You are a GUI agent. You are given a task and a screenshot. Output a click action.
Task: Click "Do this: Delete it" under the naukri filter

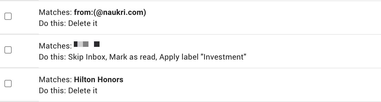coord(68,23)
